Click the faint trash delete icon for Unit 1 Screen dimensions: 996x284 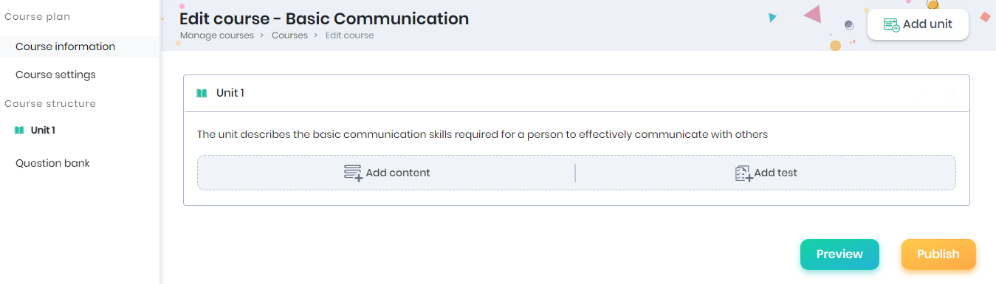949,94
